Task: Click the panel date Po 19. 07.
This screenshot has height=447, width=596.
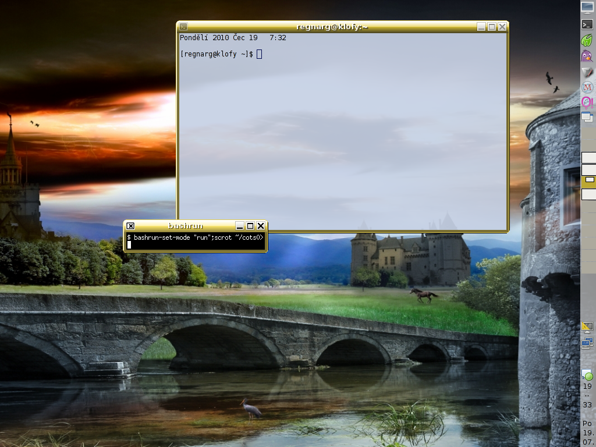Action: (588, 433)
